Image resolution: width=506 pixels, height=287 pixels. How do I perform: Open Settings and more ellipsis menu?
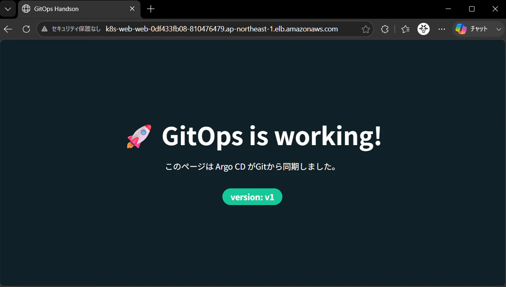point(442,29)
